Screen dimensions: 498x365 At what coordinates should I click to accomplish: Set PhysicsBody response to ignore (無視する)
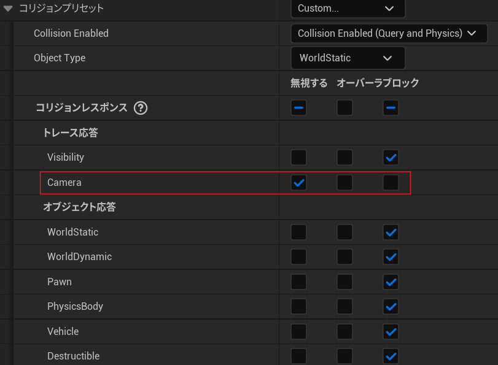(x=299, y=307)
